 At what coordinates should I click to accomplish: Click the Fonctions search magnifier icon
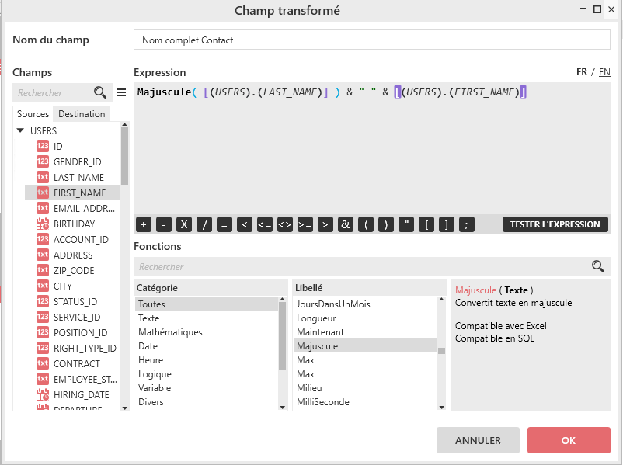[x=597, y=266]
